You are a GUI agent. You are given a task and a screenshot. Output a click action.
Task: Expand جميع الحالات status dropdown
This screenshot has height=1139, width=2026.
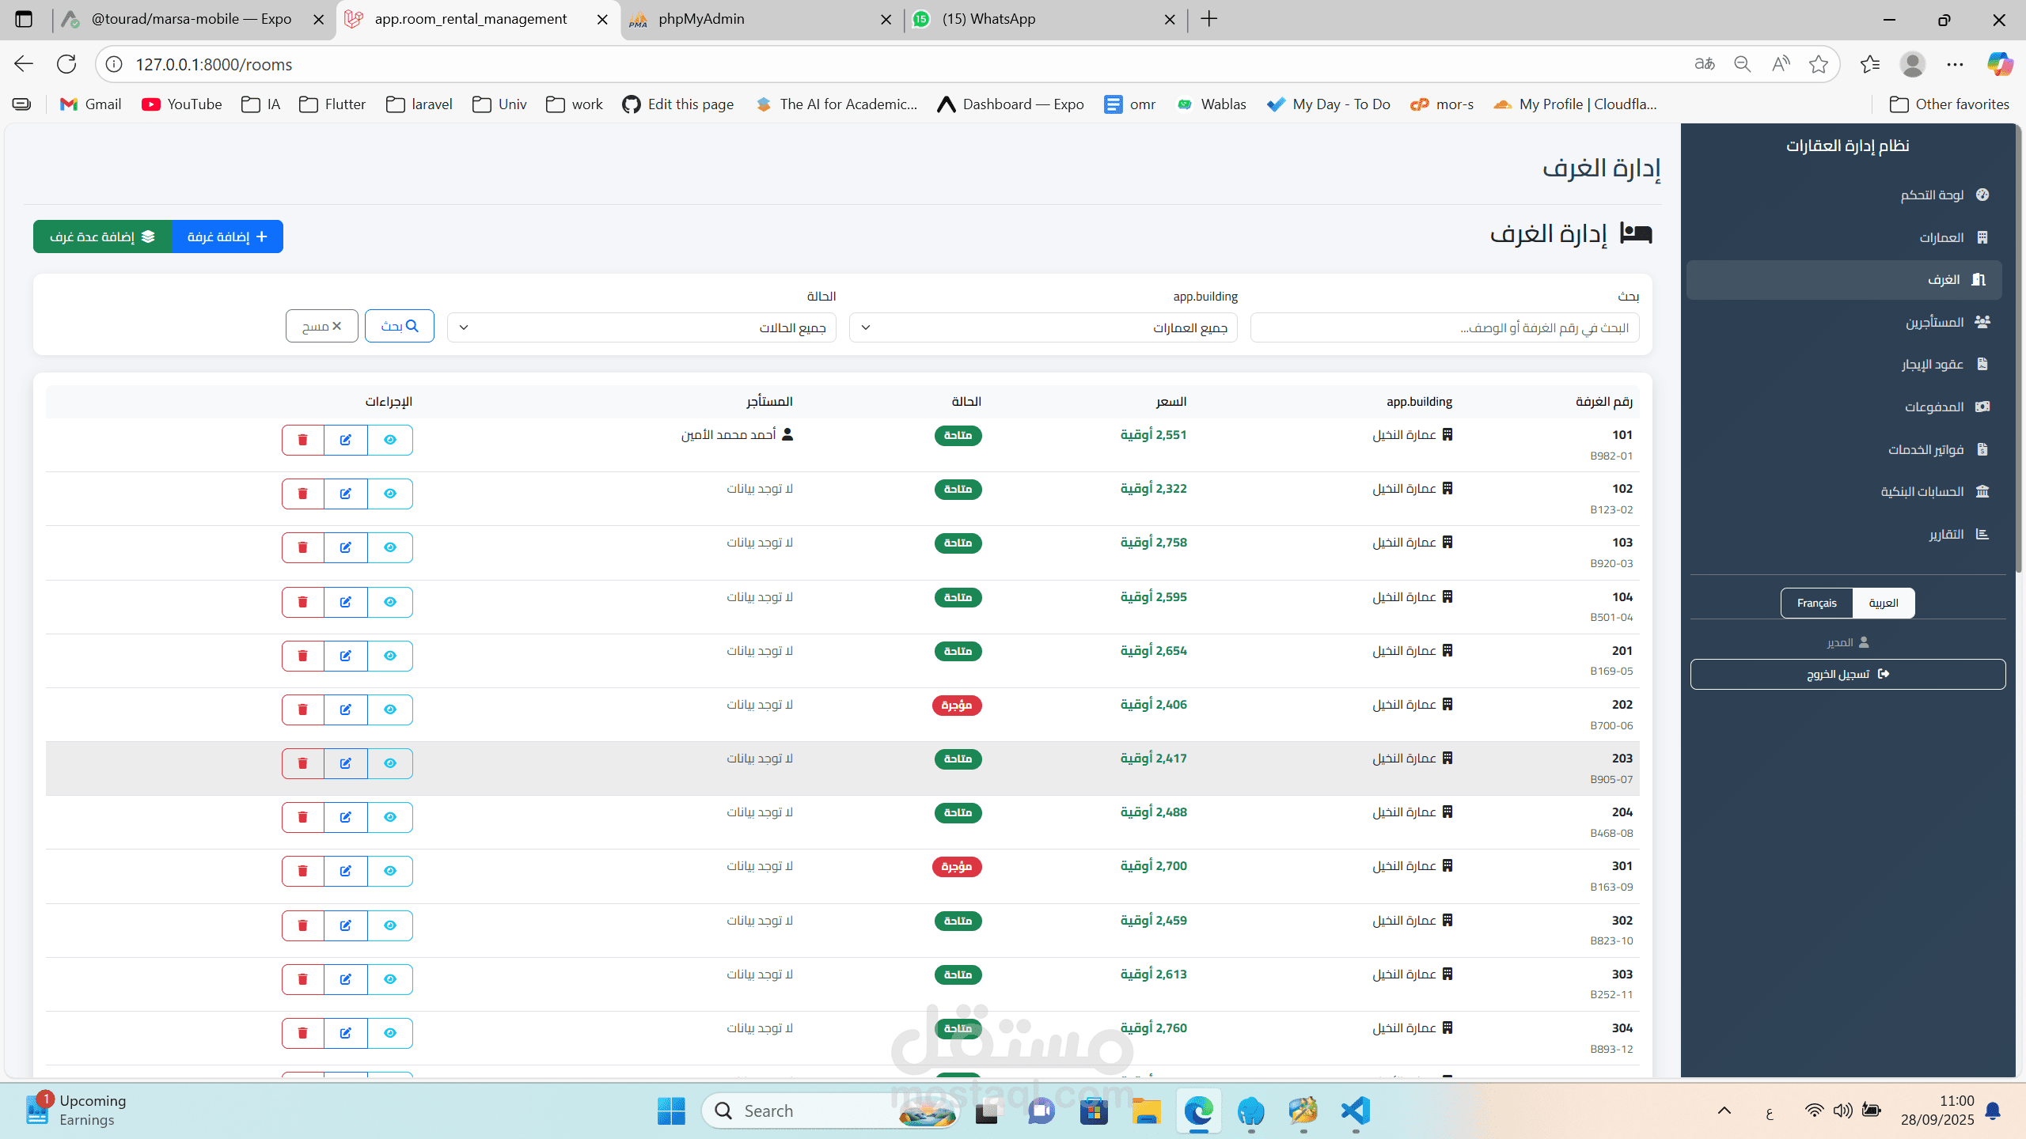[x=641, y=327]
